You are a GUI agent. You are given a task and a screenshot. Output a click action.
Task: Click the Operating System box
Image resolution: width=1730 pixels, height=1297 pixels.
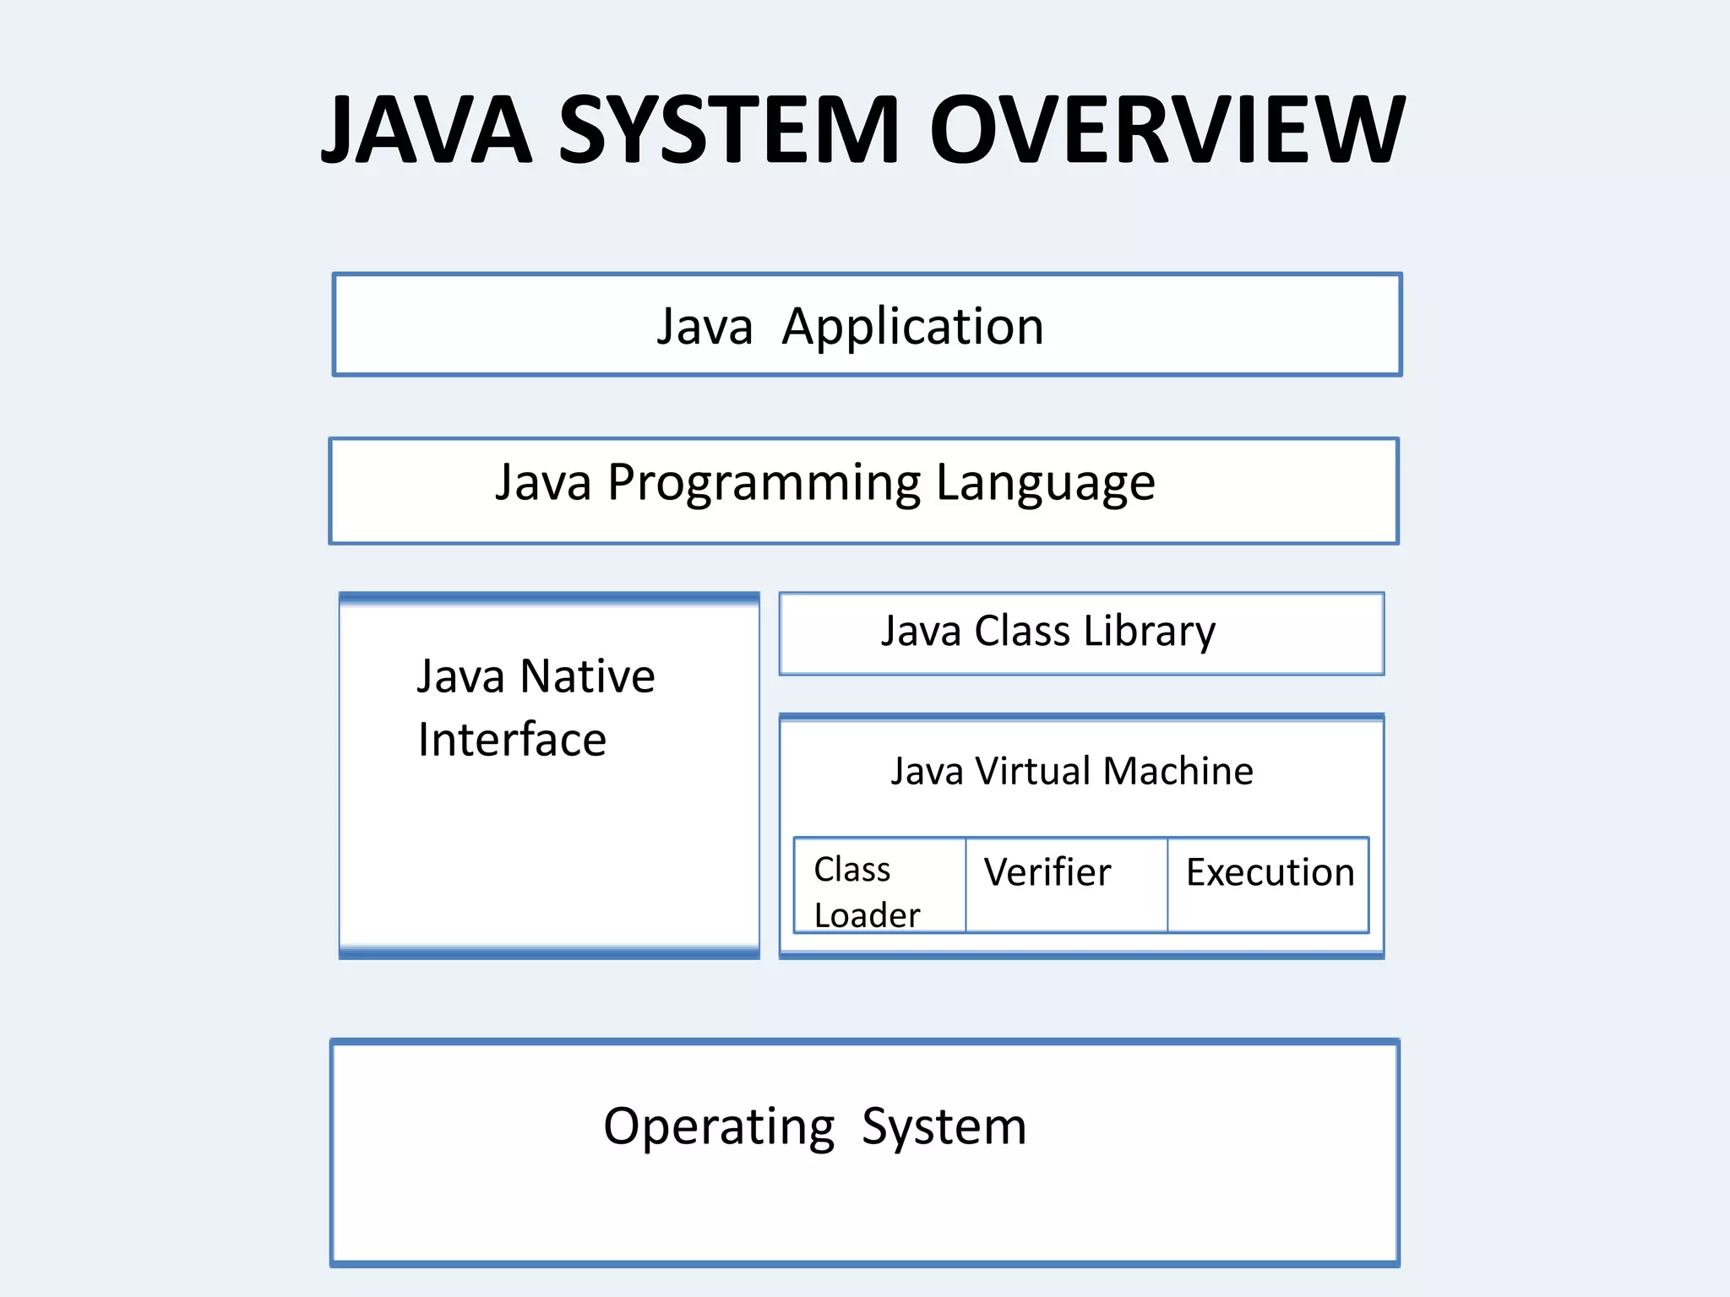coord(863,1153)
